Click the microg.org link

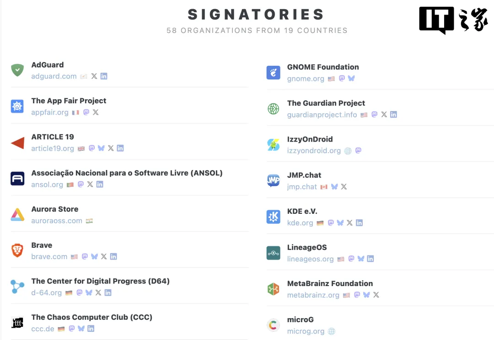click(x=306, y=331)
